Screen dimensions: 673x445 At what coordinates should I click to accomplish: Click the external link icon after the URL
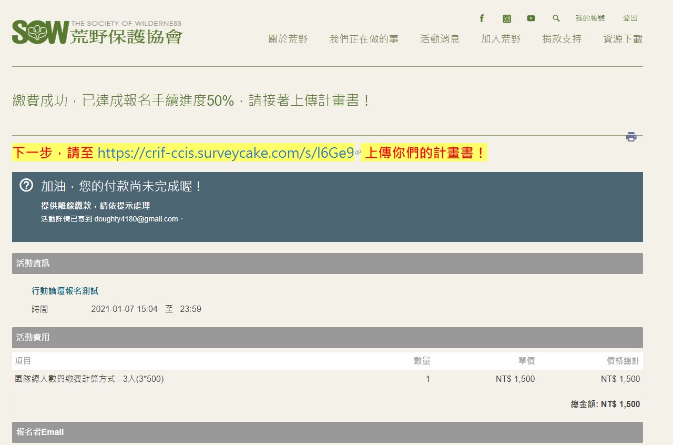point(358,153)
